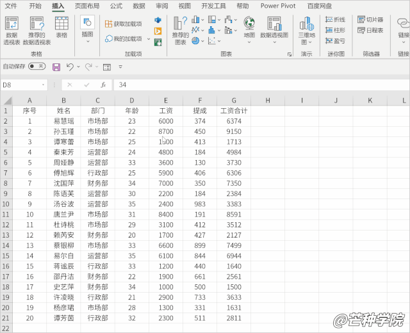Insert a Timeline (日程表)

[x=370, y=30]
